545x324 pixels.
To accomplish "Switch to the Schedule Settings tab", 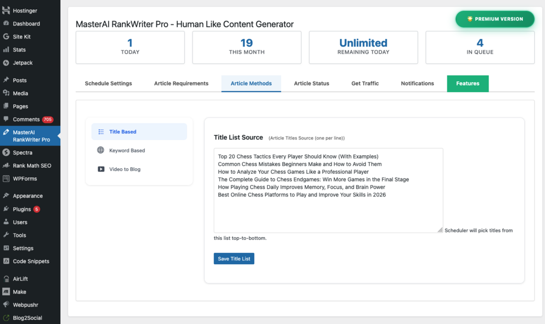I will pos(108,84).
